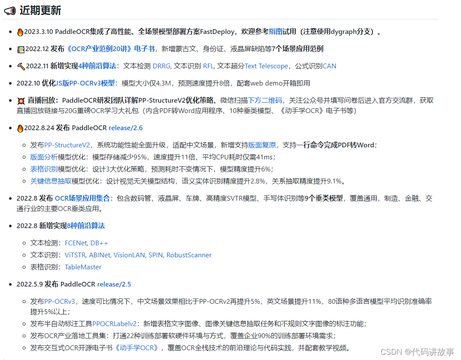Open the VisionLAN link

tap(129, 255)
